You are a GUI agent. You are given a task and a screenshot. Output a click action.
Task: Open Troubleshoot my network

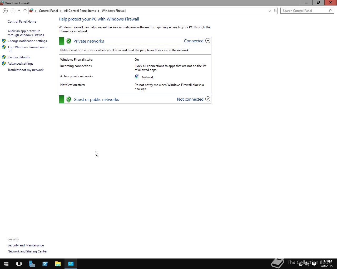(26, 70)
